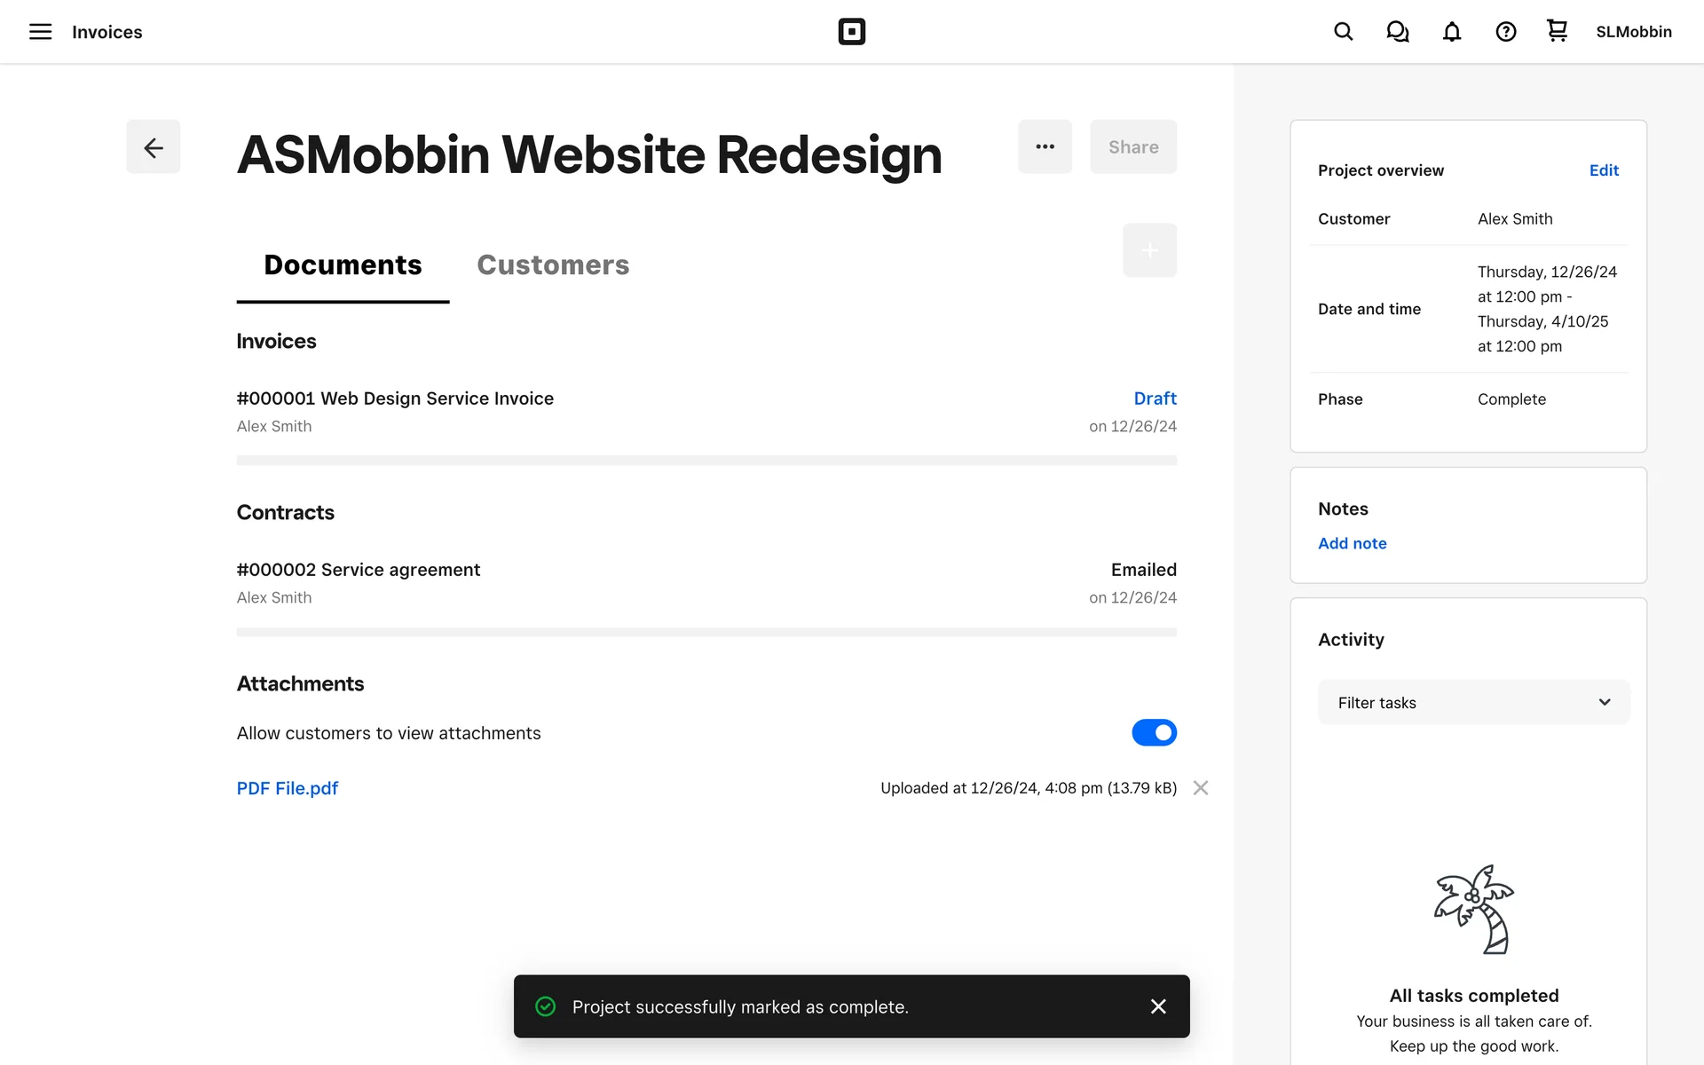Click the Add note link

[1352, 543]
